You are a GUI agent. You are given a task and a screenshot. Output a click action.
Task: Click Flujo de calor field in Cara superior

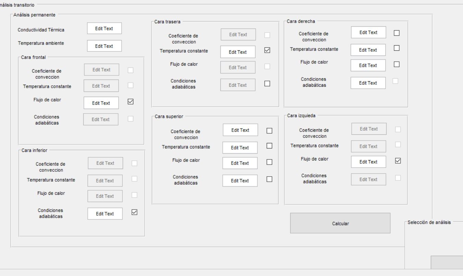[240, 163]
